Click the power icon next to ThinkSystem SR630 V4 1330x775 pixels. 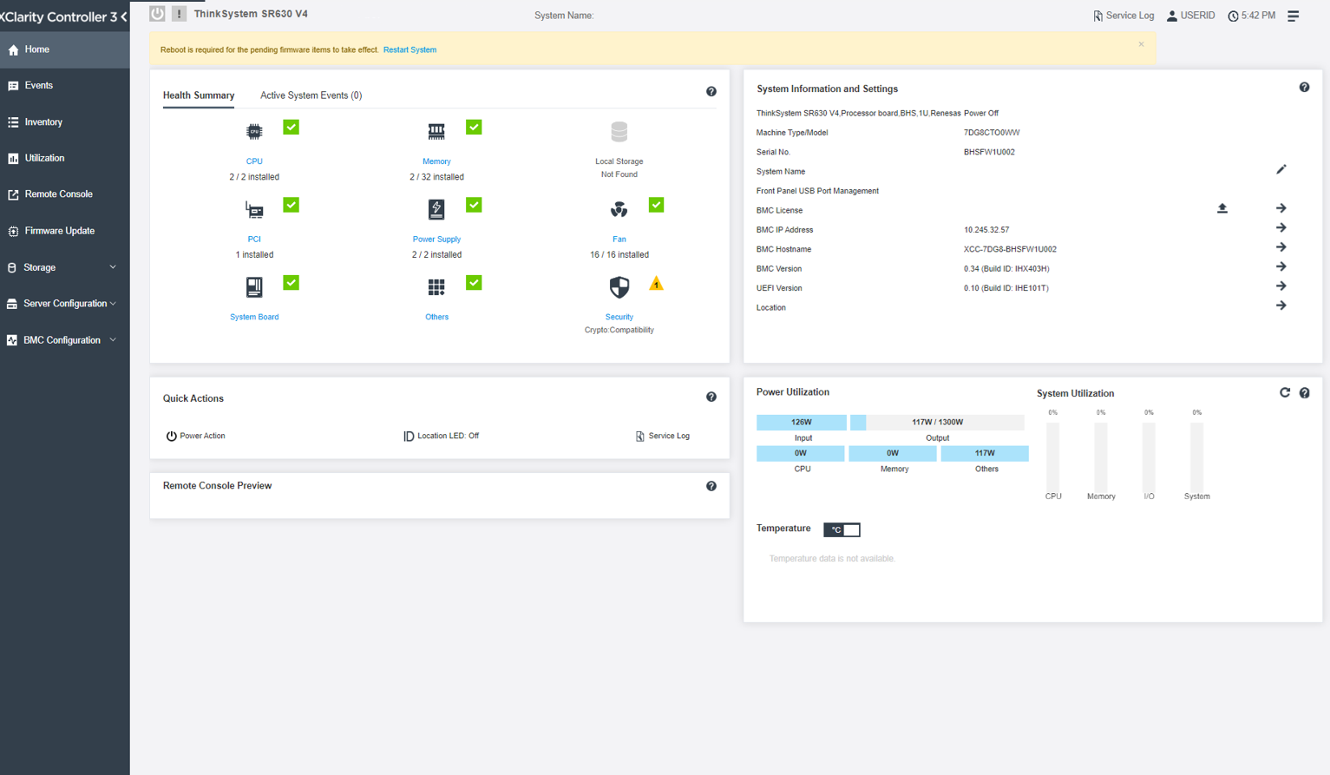point(157,14)
